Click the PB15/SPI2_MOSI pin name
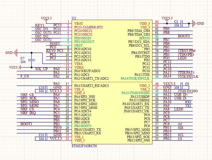Screen dimensions: 212x160 pos(137,129)
